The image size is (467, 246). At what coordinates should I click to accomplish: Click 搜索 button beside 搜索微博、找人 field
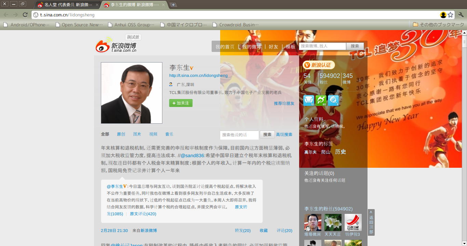[x=355, y=46]
